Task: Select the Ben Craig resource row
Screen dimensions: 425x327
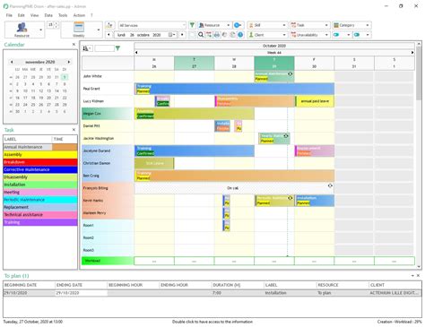Action: coord(108,176)
